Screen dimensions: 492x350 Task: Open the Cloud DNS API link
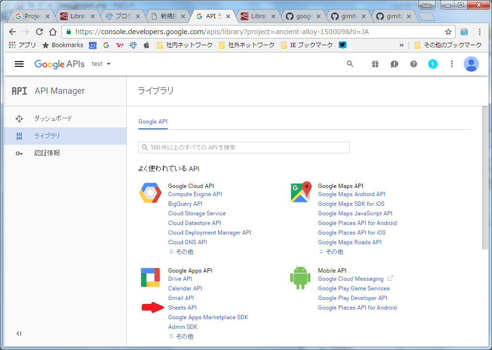click(188, 242)
